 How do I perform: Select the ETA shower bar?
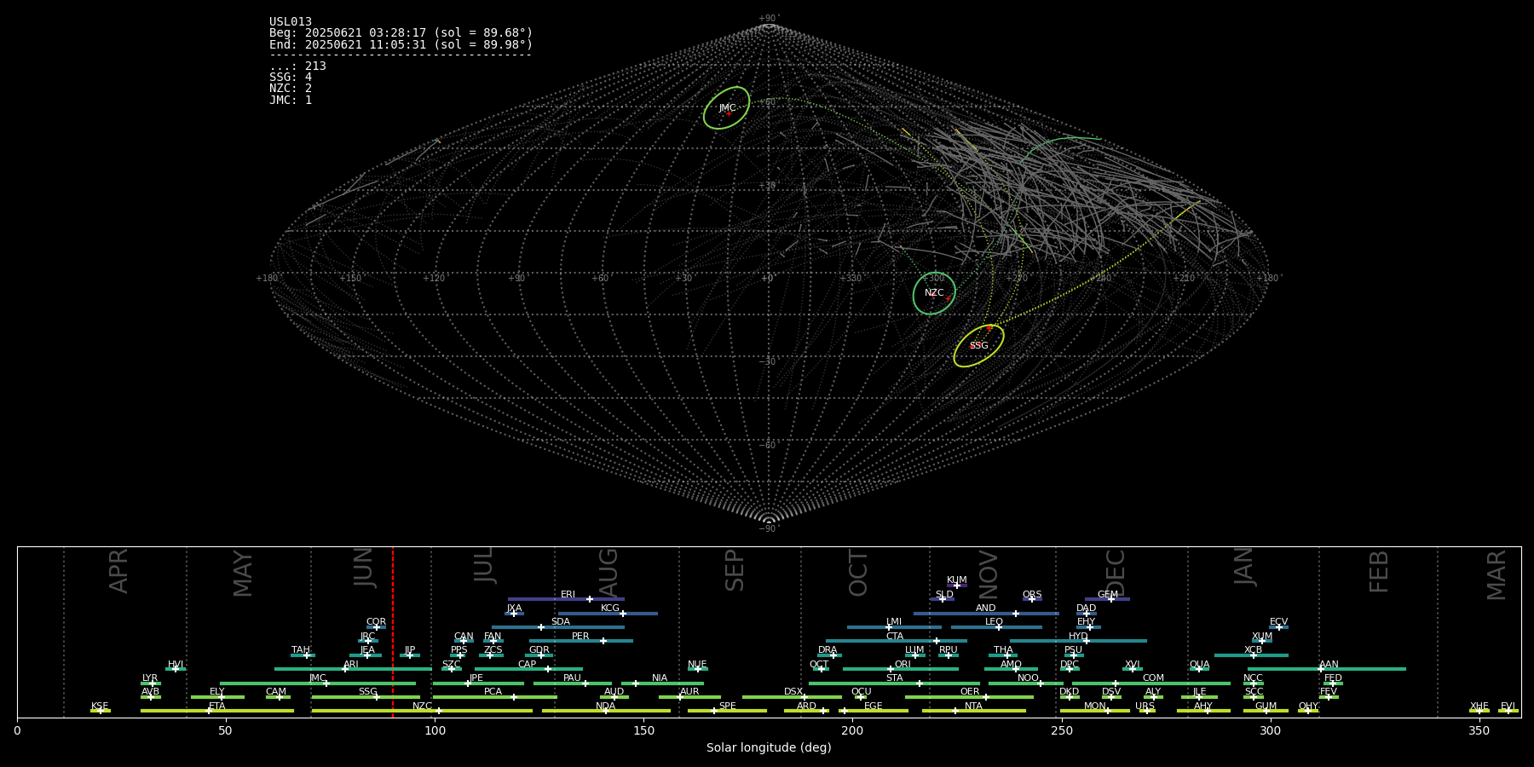(x=217, y=711)
